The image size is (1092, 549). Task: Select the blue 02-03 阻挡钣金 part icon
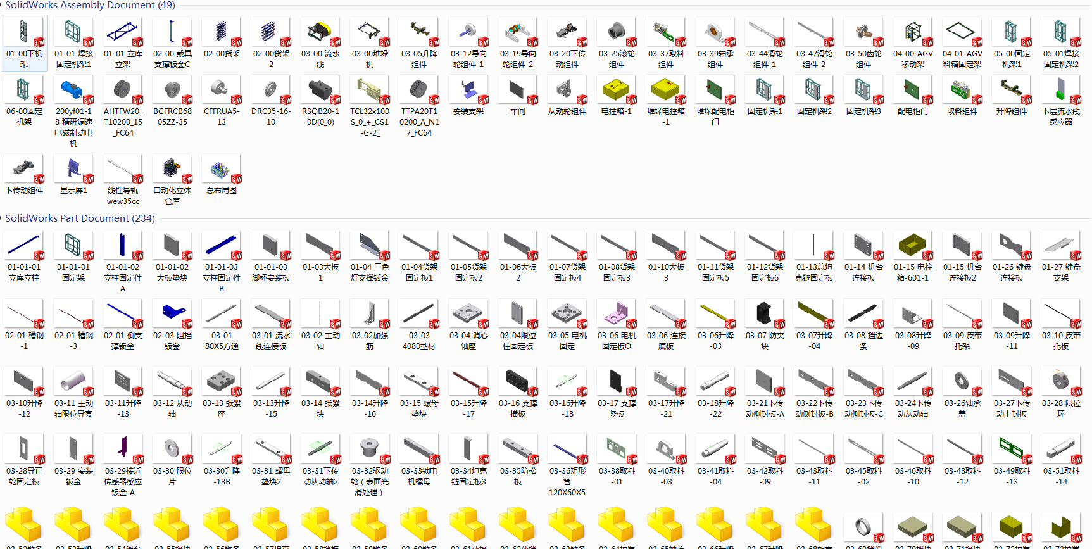click(172, 313)
